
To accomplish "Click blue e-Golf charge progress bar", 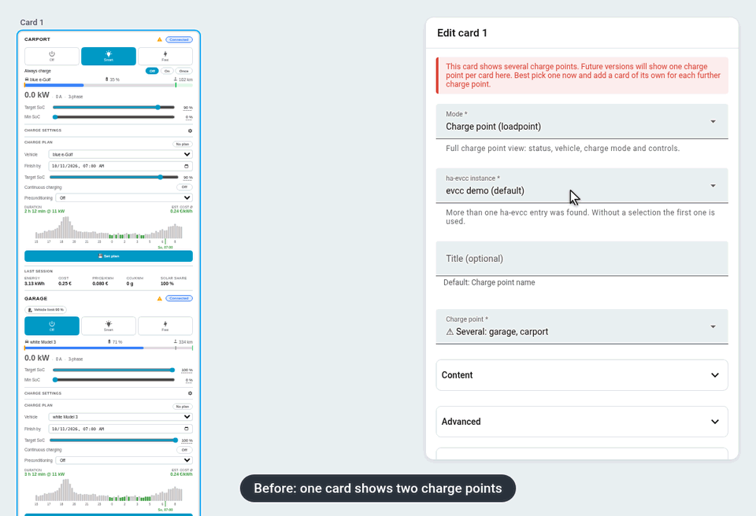I will click(x=109, y=85).
